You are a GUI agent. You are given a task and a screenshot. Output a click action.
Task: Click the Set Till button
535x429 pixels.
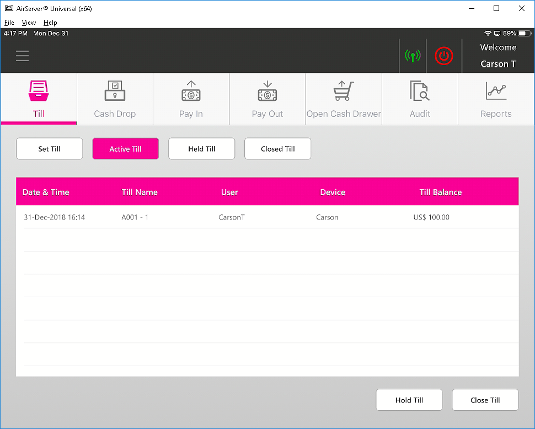[x=50, y=149]
